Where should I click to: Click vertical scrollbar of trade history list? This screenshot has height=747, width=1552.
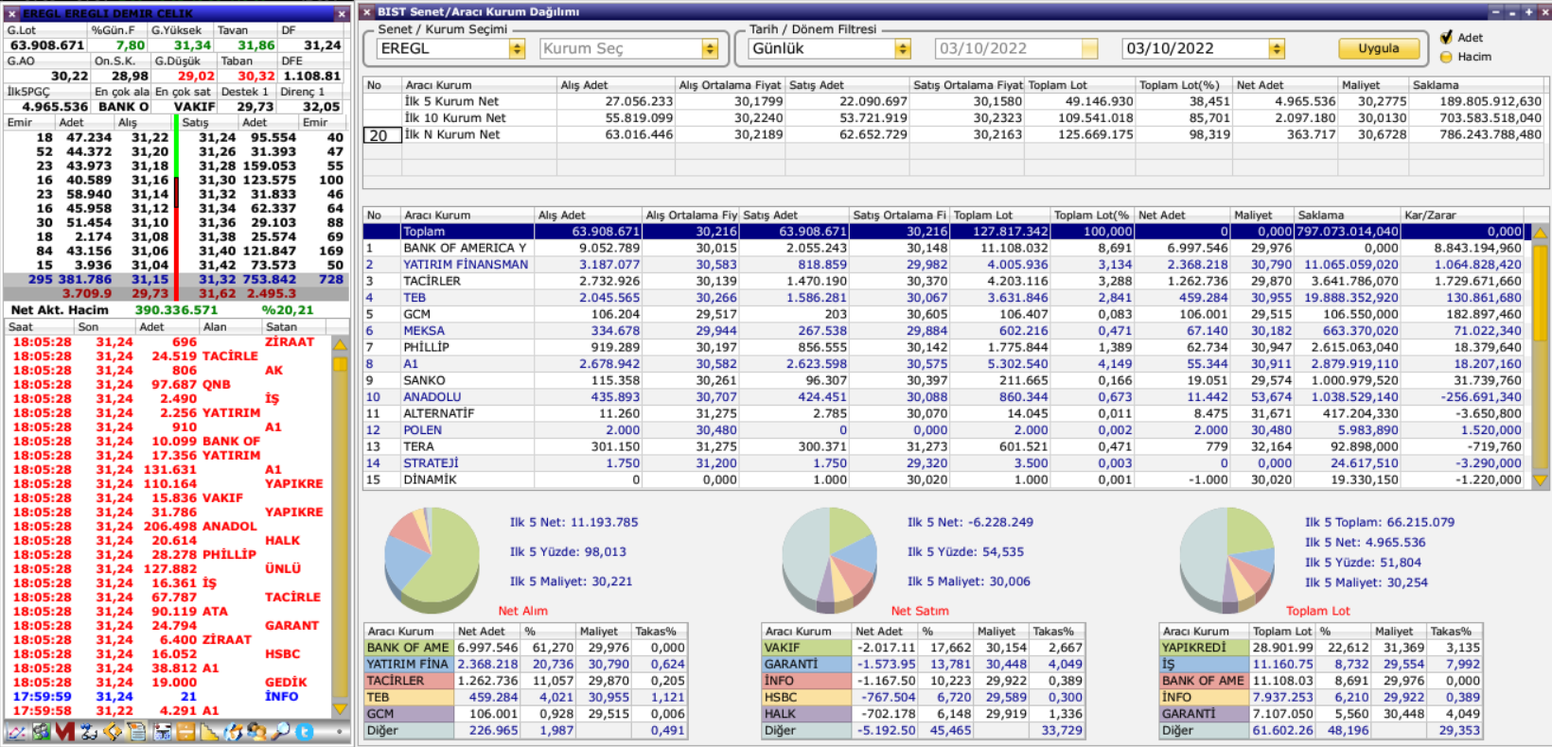pos(341,526)
